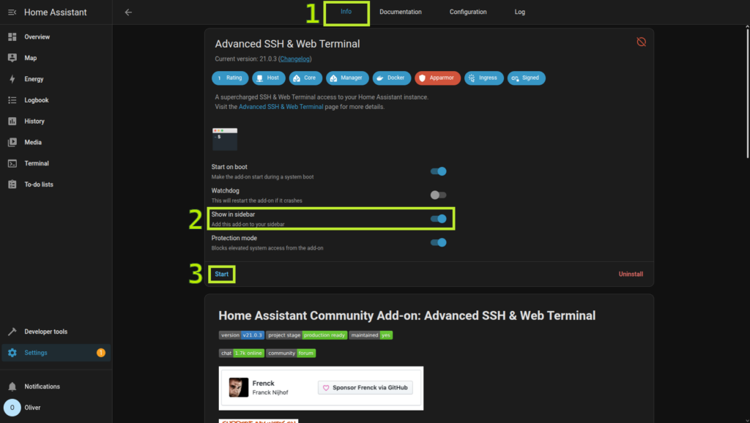The height and width of the screenshot is (423, 750).
Task: Start the add-on with Start button
Action: pyautogui.click(x=221, y=274)
